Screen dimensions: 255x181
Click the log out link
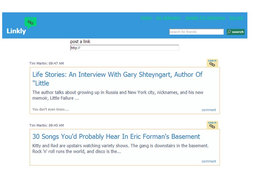pos(236,18)
